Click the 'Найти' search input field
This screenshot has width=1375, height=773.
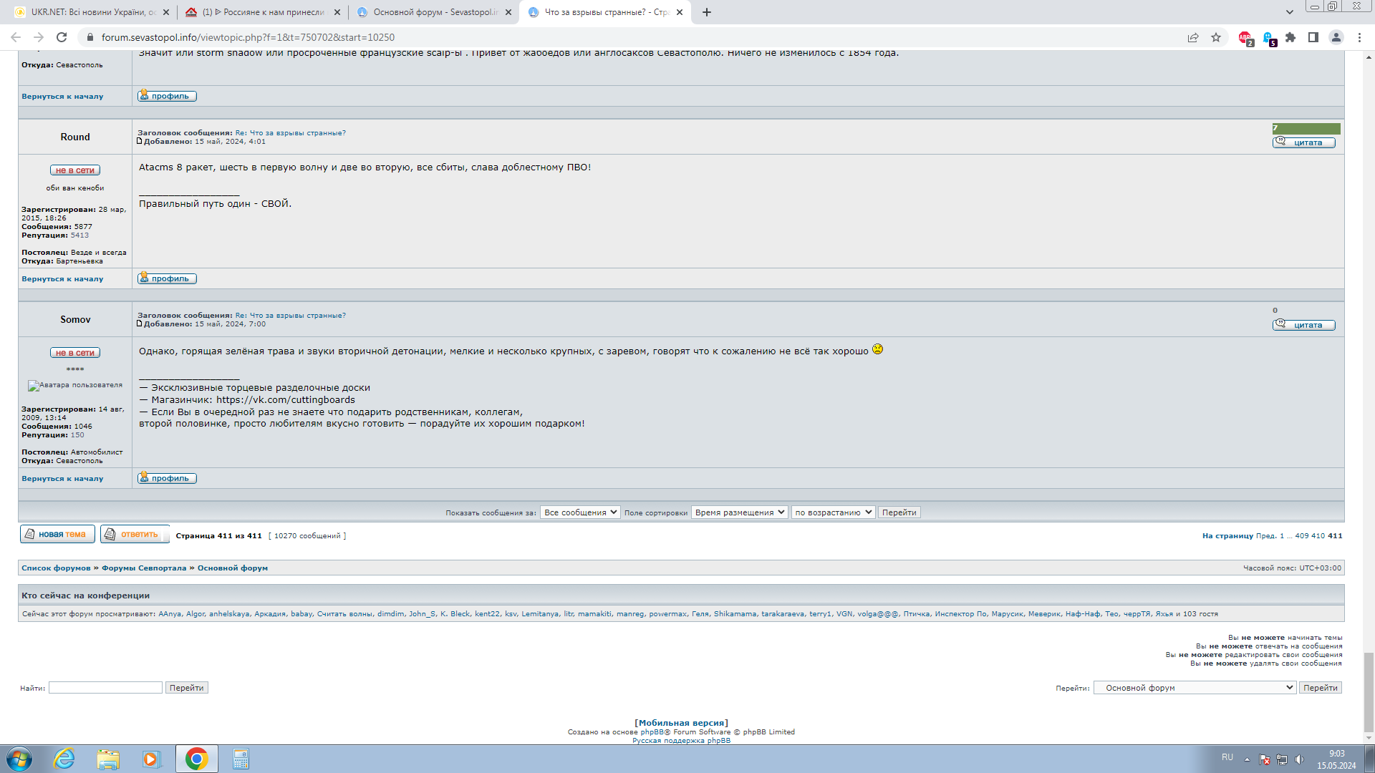click(105, 688)
